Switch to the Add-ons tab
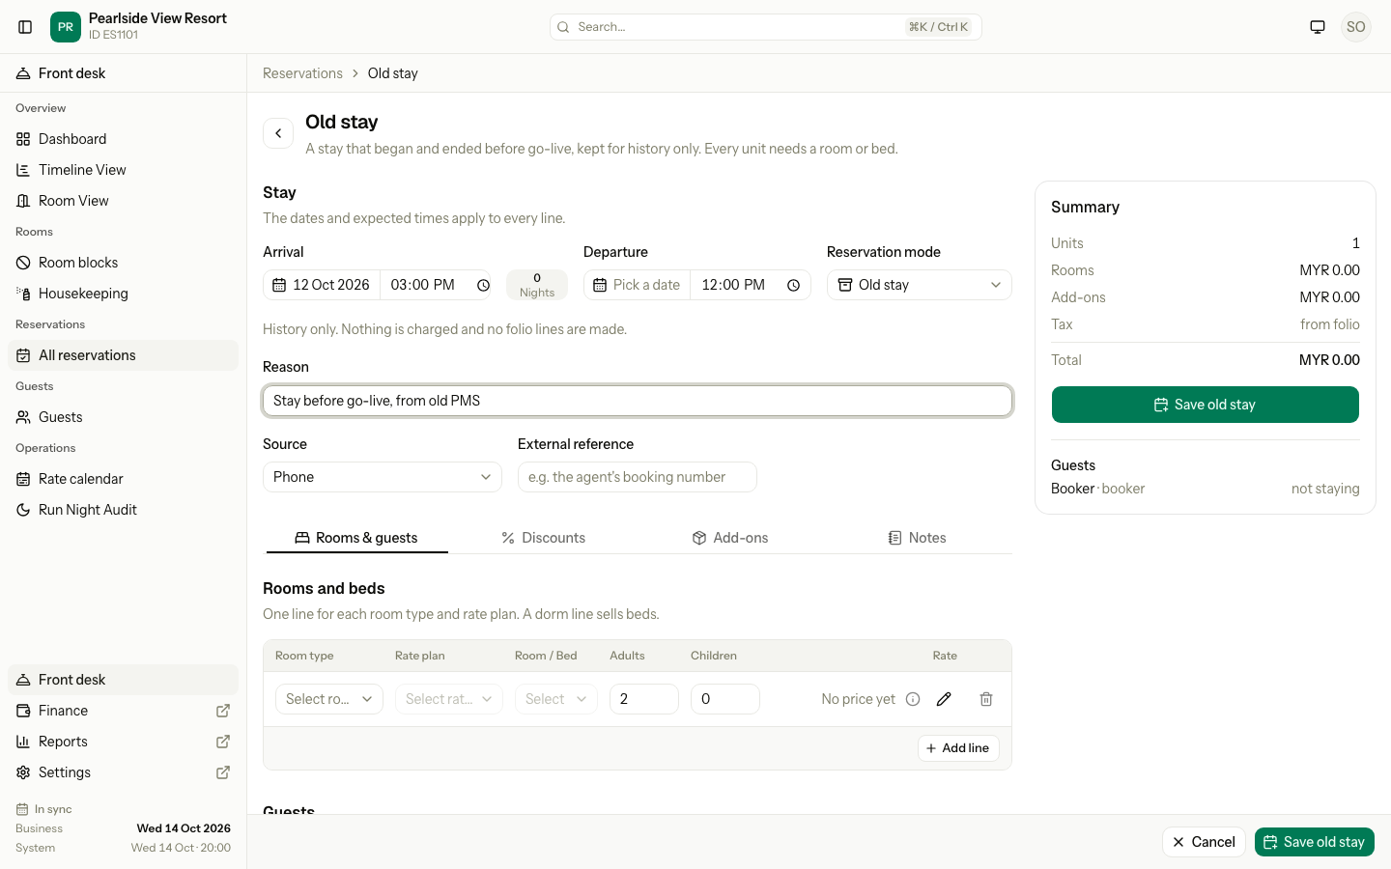This screenshot has width=1391, height=869. [x=730, y=538]
